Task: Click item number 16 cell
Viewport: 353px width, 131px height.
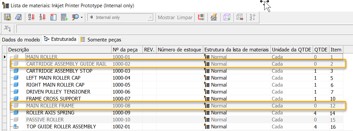Action: coord(336,126)
